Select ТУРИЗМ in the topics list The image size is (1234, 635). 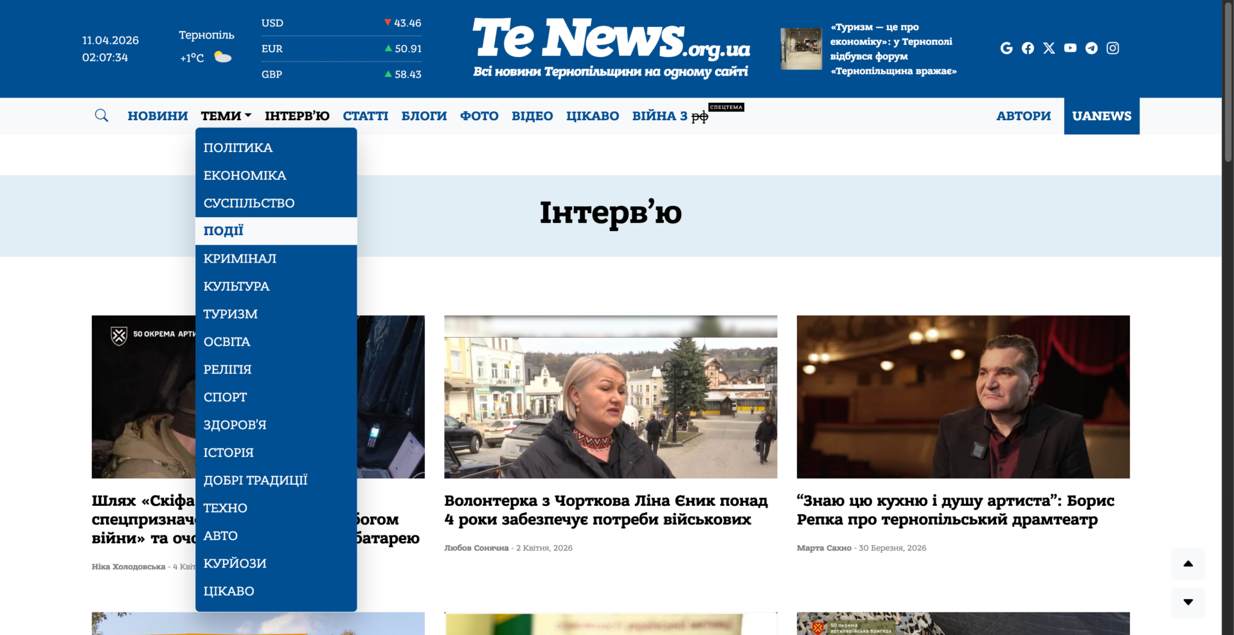(276, 314)
